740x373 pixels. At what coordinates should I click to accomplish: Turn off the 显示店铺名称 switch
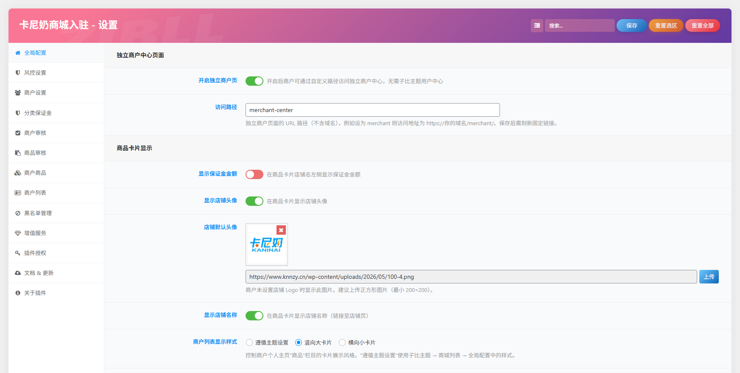pyautogui.click(x=254, y=316)
